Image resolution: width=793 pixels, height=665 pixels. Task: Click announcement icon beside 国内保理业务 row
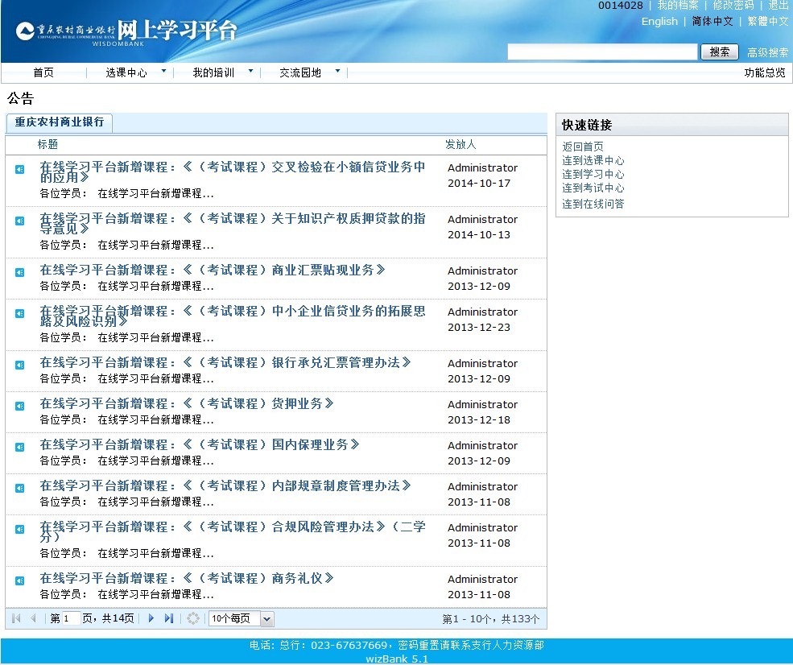click(19, 447)
